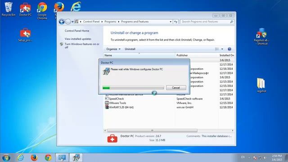
Task: Expand the Control Panel breadcrumb arrow
Action: (102, 22)
